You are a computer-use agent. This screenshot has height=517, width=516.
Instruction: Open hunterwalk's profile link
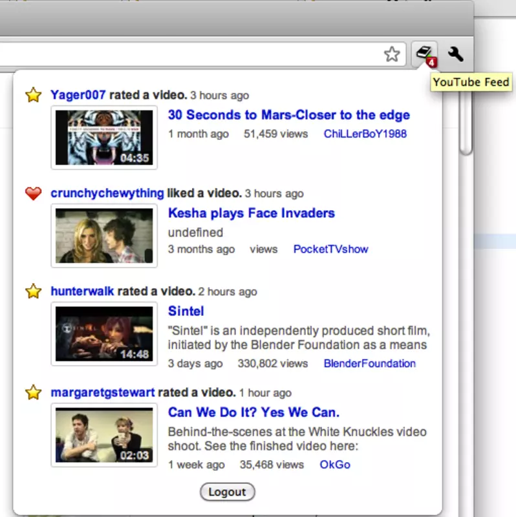(x=82, y=291)
